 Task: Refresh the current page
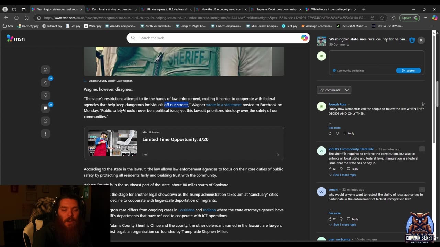pos(16,18)
